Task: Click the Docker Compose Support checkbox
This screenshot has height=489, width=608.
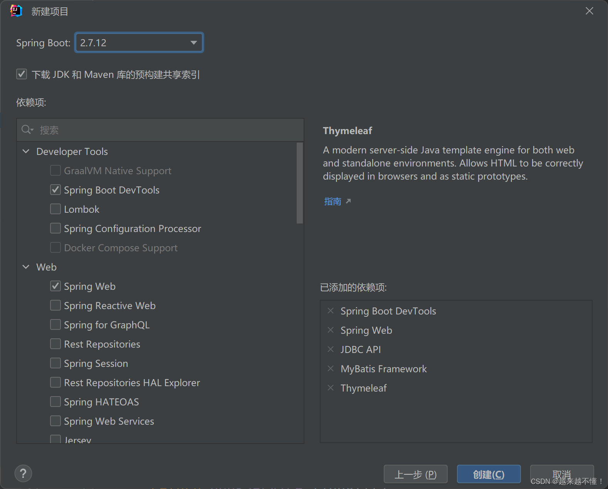Action: (55, 247)
